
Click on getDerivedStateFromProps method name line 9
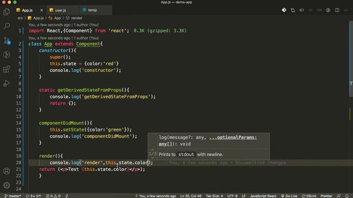[89, 90]
